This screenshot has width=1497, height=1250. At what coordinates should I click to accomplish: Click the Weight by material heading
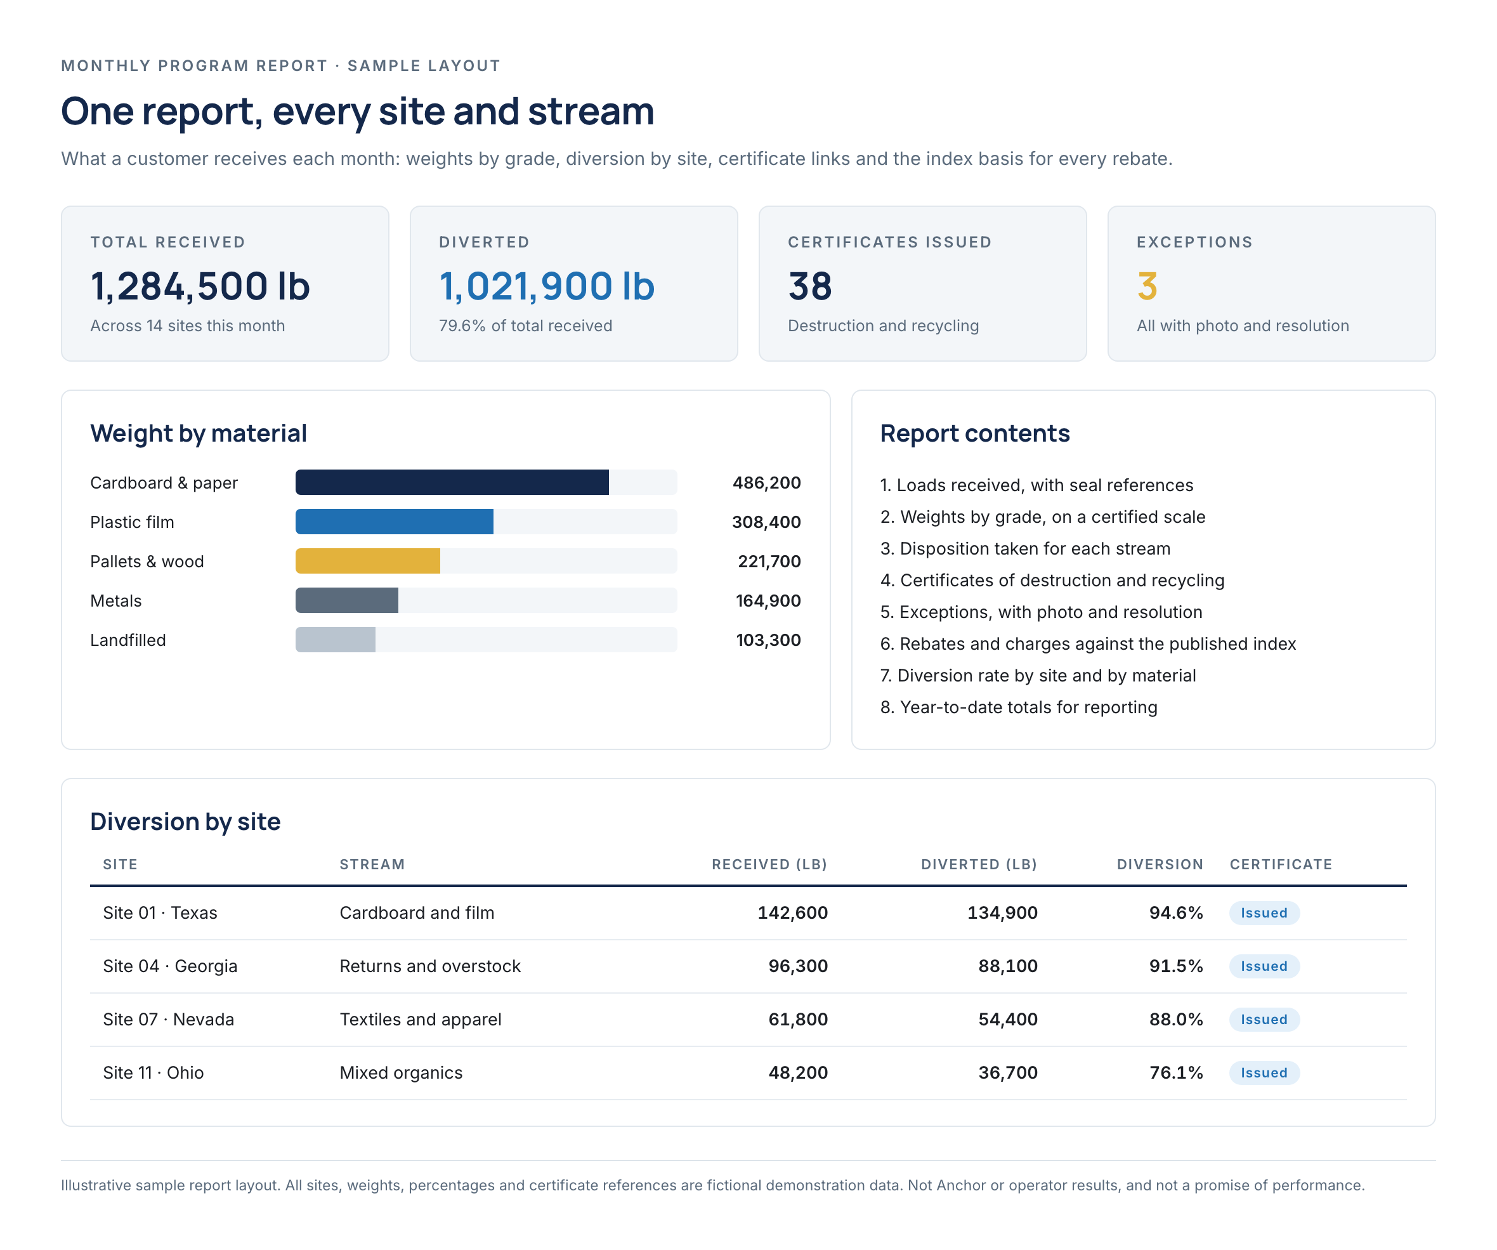point(198,433)
